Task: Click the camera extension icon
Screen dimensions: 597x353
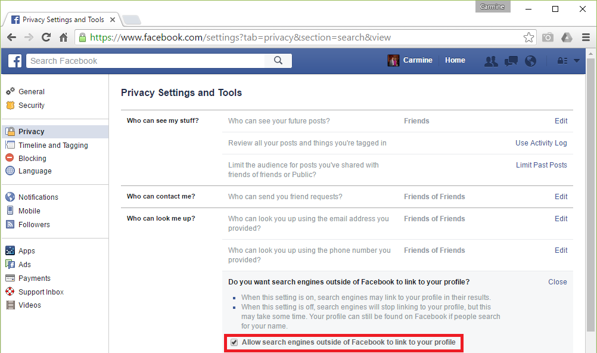Action: pos(548,38)
